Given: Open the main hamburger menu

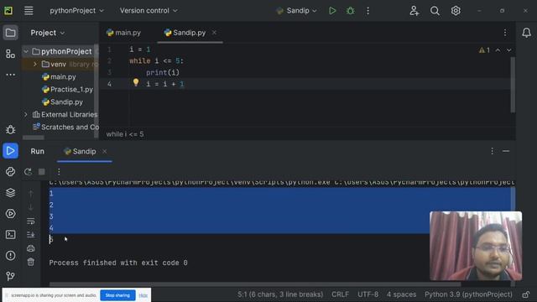Looking at the screenshot, I should pyautogui.click(x=29, y=11).
